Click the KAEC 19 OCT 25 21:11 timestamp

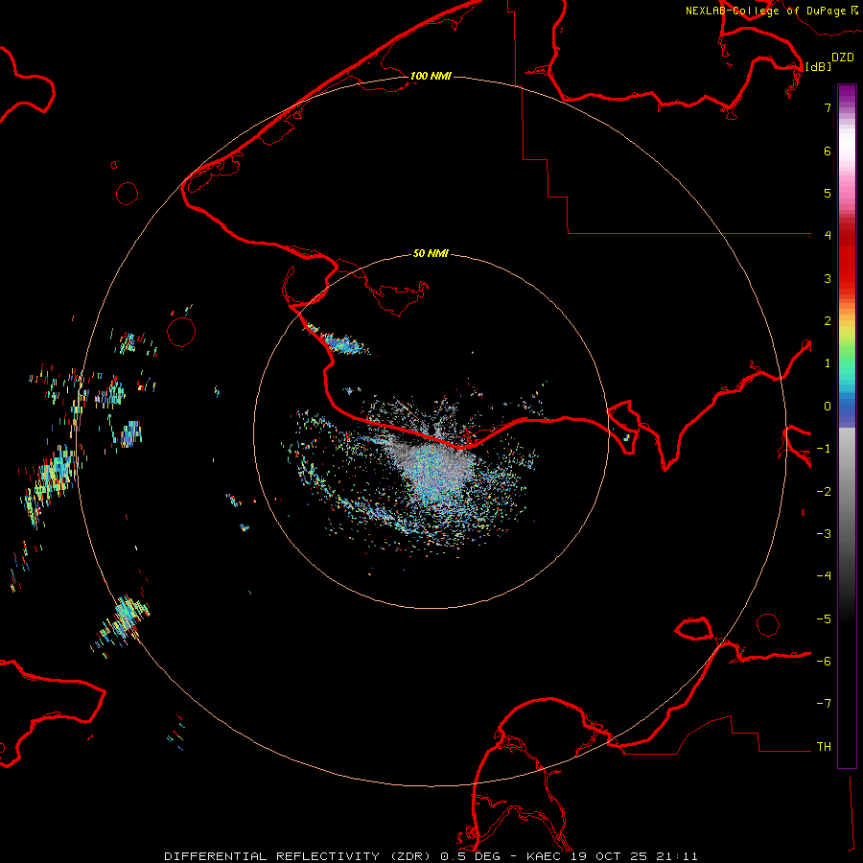(x=612, y=856)
